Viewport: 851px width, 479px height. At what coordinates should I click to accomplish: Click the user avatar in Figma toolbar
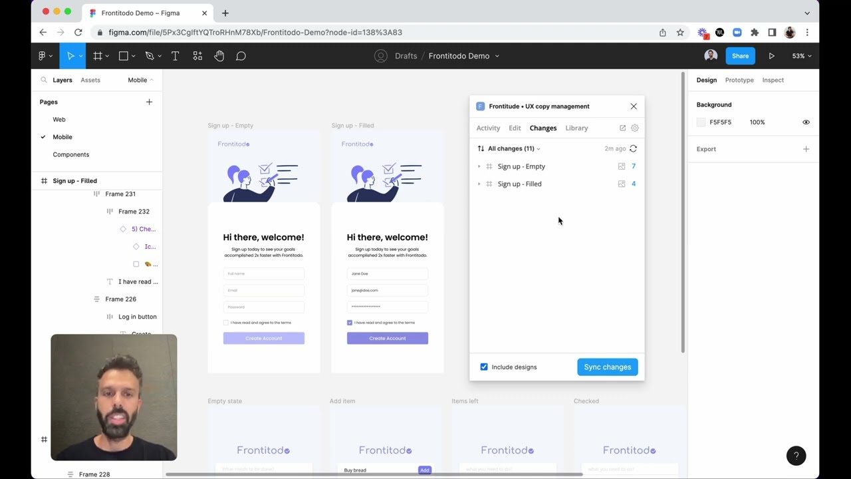click(711, 56)
